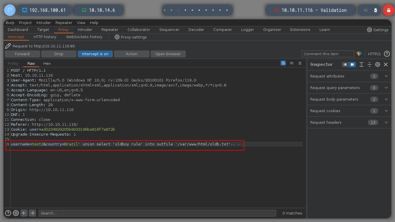Click the 10.10.11.116 Validation target widget
Screen dimensions: 395x222
(311, 10)
